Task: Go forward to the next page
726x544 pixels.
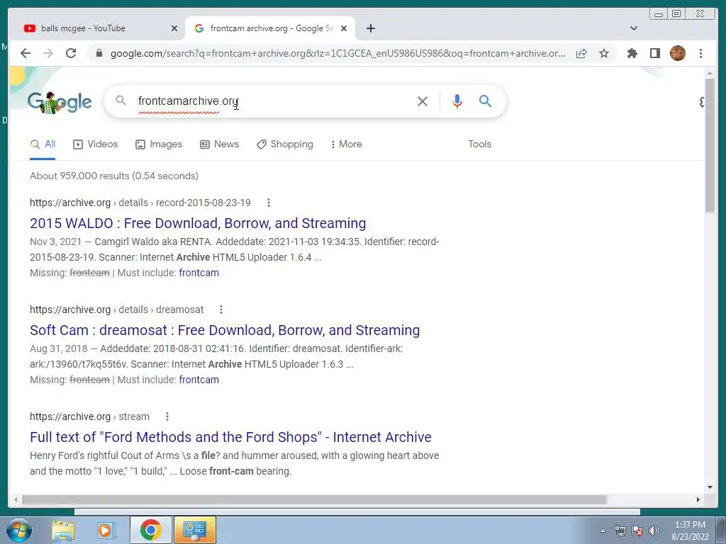Action: [48, 53]
